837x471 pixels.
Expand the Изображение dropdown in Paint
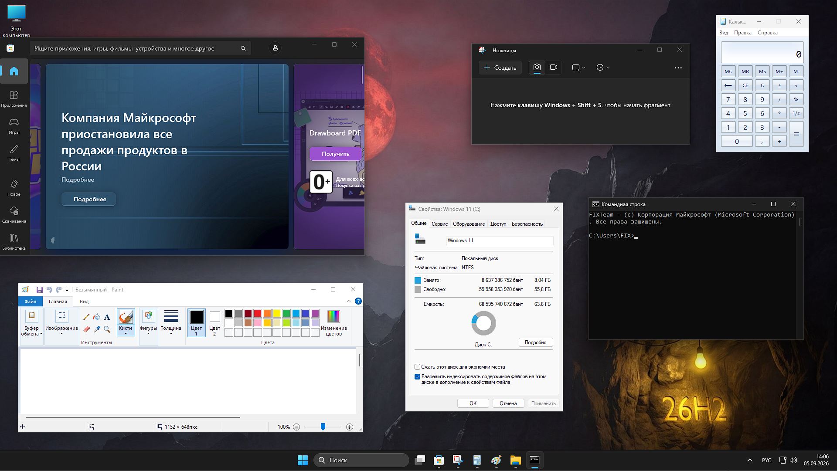click(61, 331)
